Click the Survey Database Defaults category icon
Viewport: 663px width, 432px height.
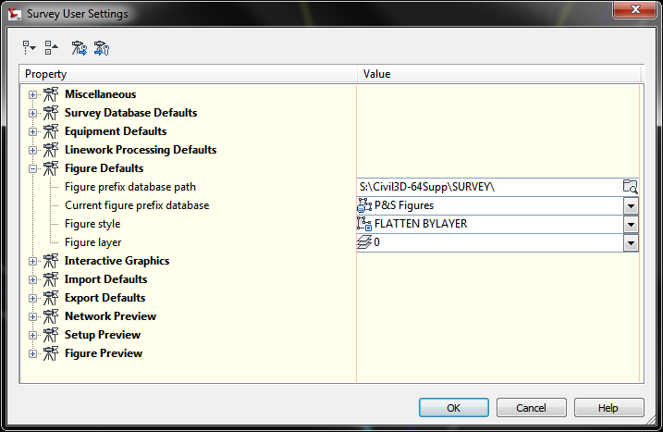coord(51,113)
